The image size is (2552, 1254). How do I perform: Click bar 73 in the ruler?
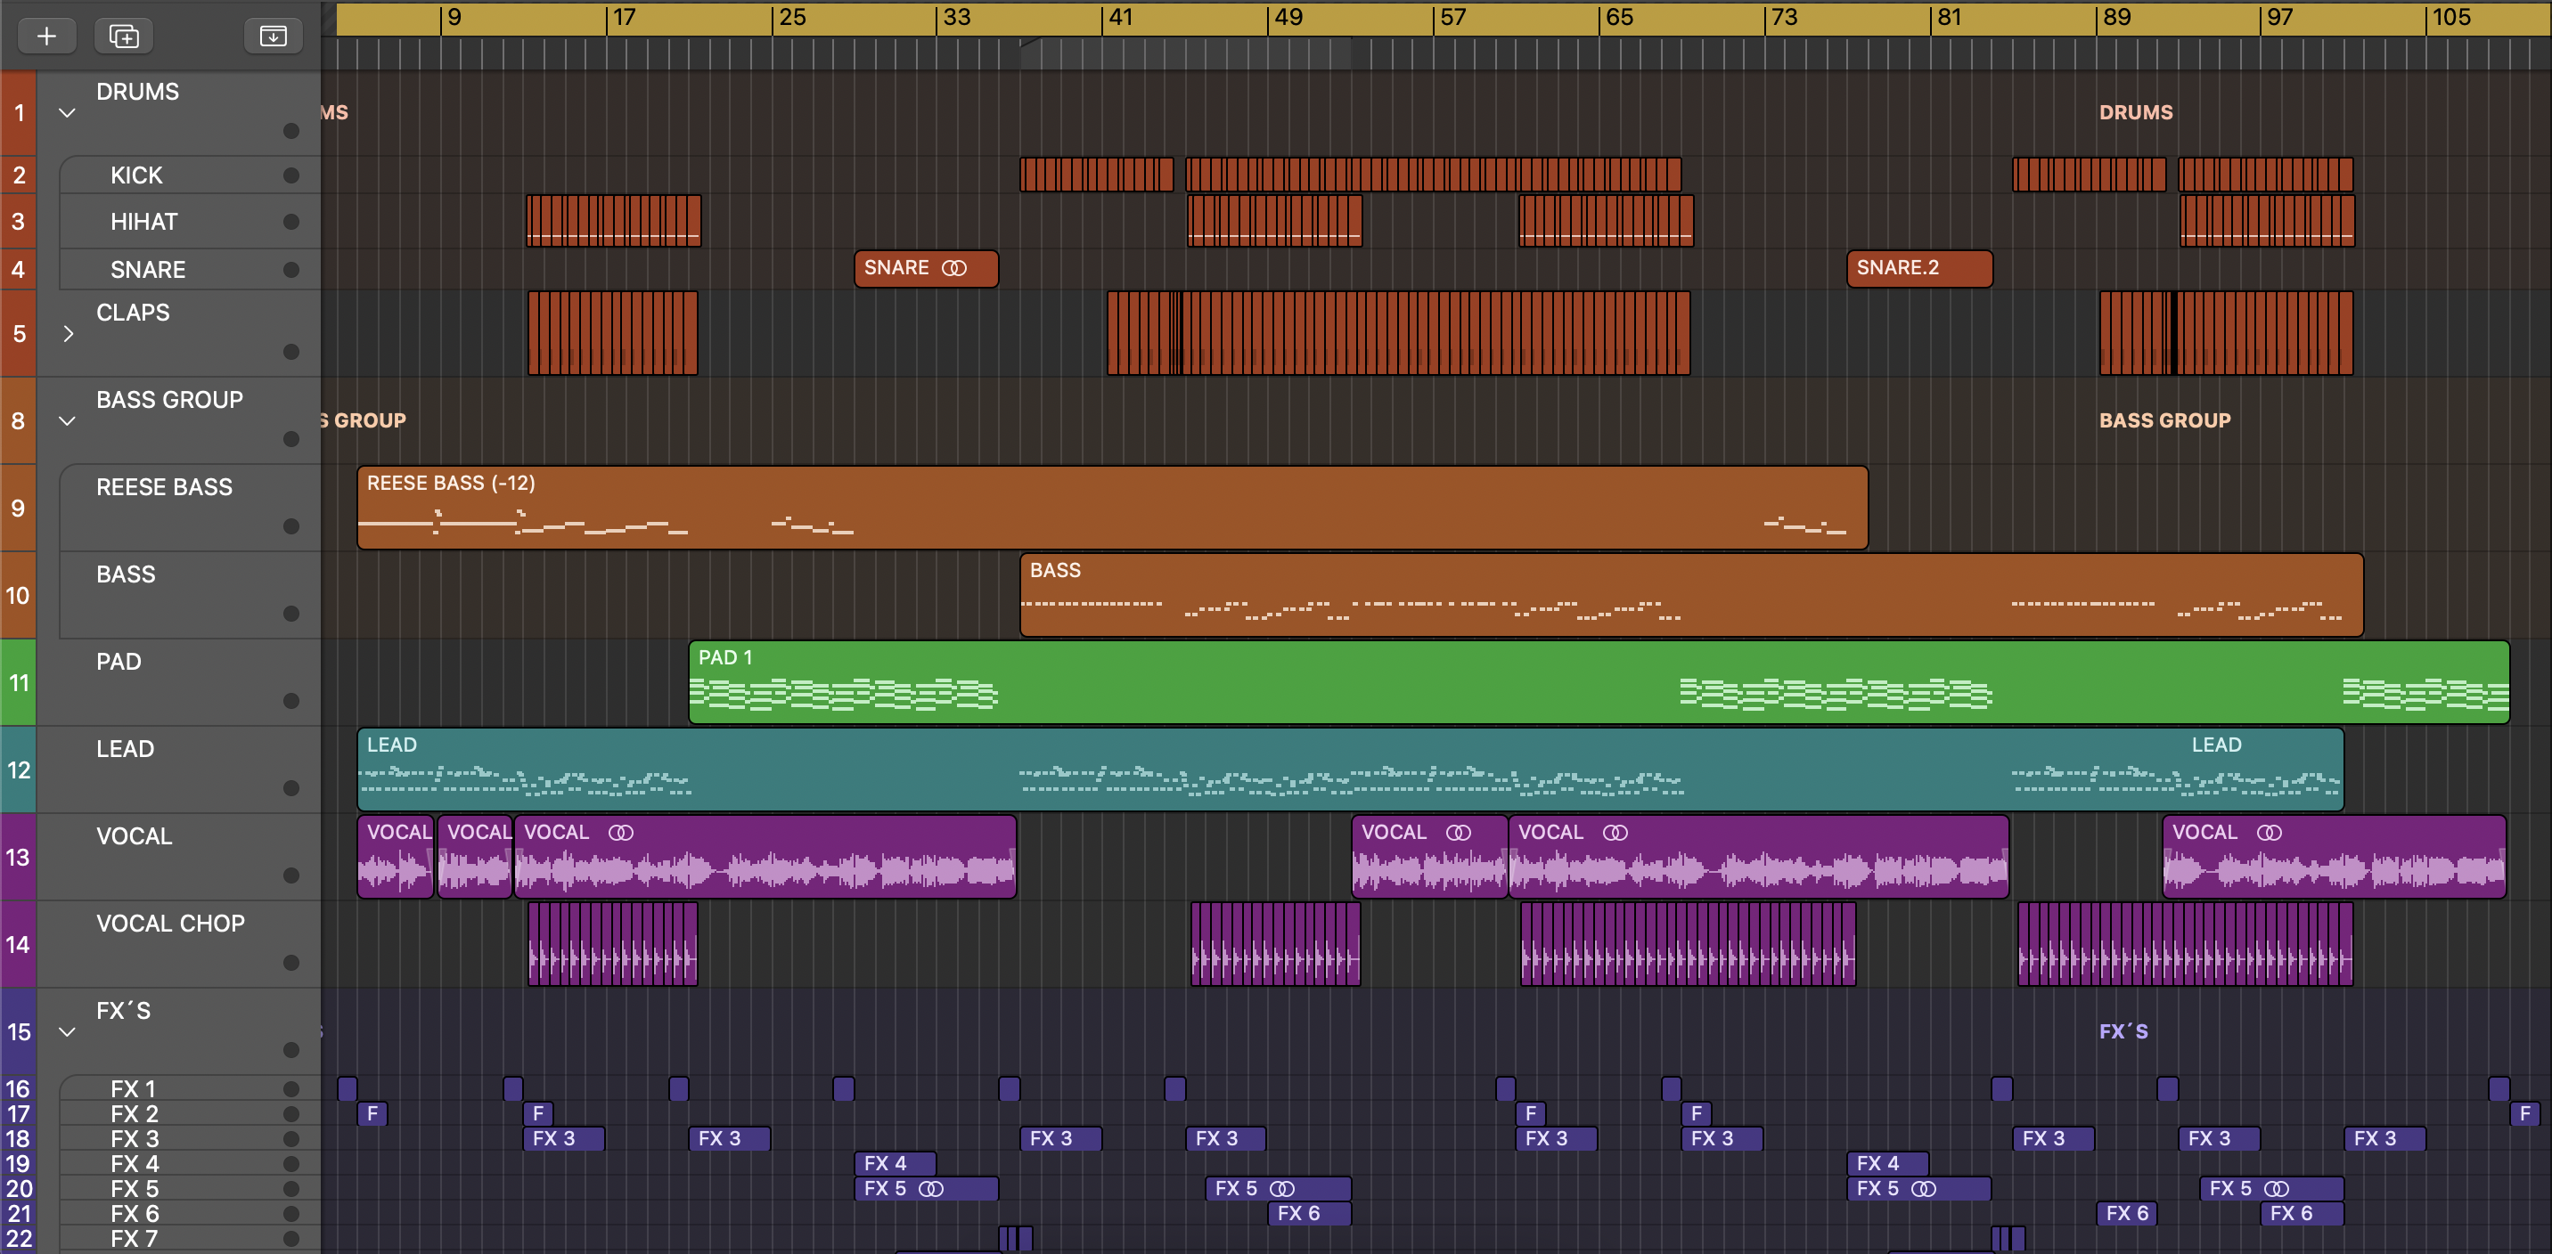pos(1783,18)
